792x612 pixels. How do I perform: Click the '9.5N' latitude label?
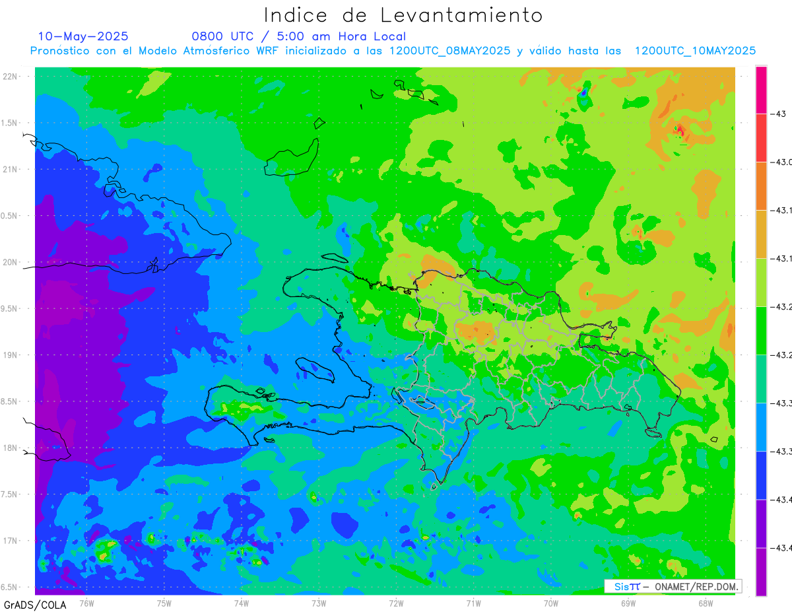tap(10, 308)
